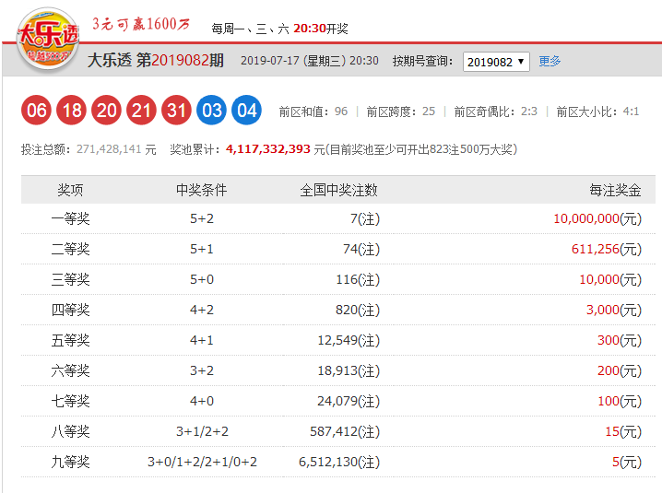Click the 12,549(注) winners cell

349,340
